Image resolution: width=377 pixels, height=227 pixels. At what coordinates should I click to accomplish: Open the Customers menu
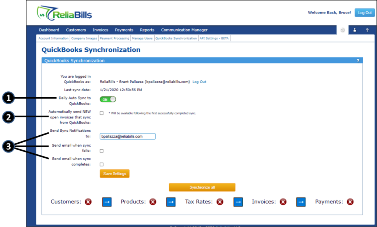(76, 30)
